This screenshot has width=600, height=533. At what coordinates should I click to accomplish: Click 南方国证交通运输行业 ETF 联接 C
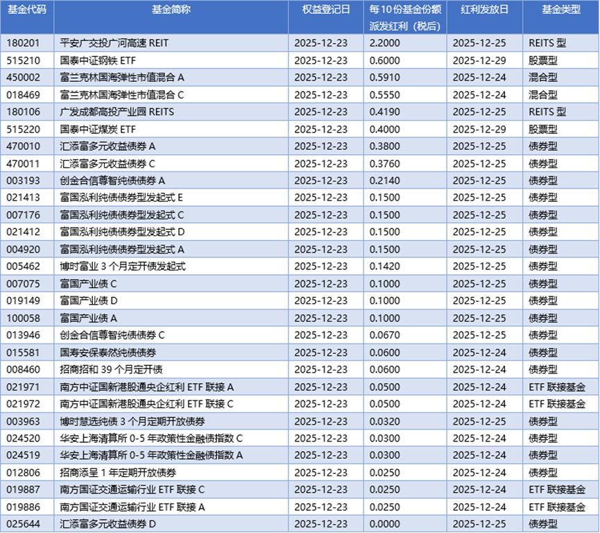(x=132, y=490)
